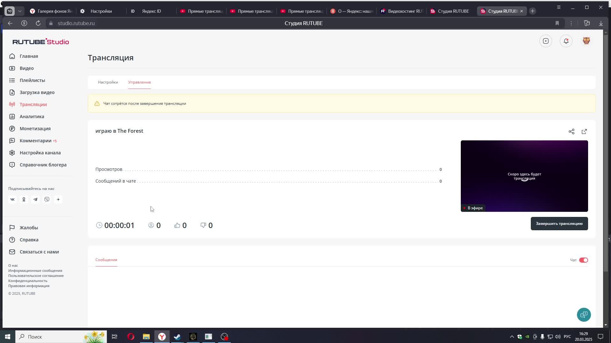Click the stream preview thumbnail

(524, 176)
